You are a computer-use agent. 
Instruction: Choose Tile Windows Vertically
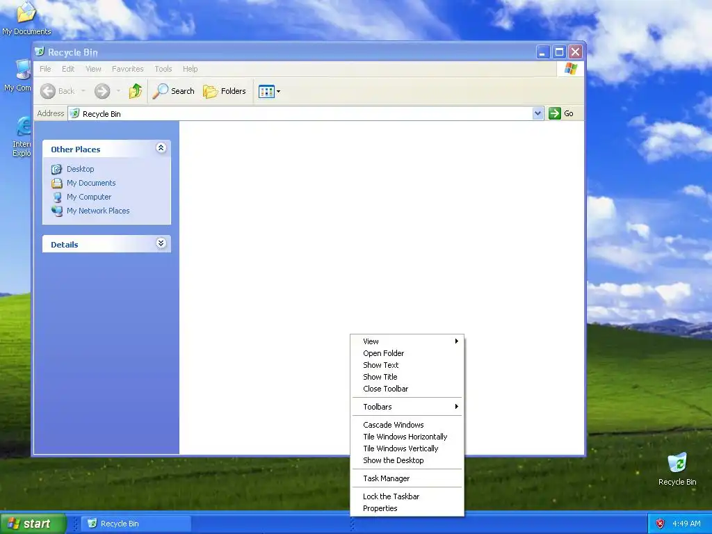[407, 448]
